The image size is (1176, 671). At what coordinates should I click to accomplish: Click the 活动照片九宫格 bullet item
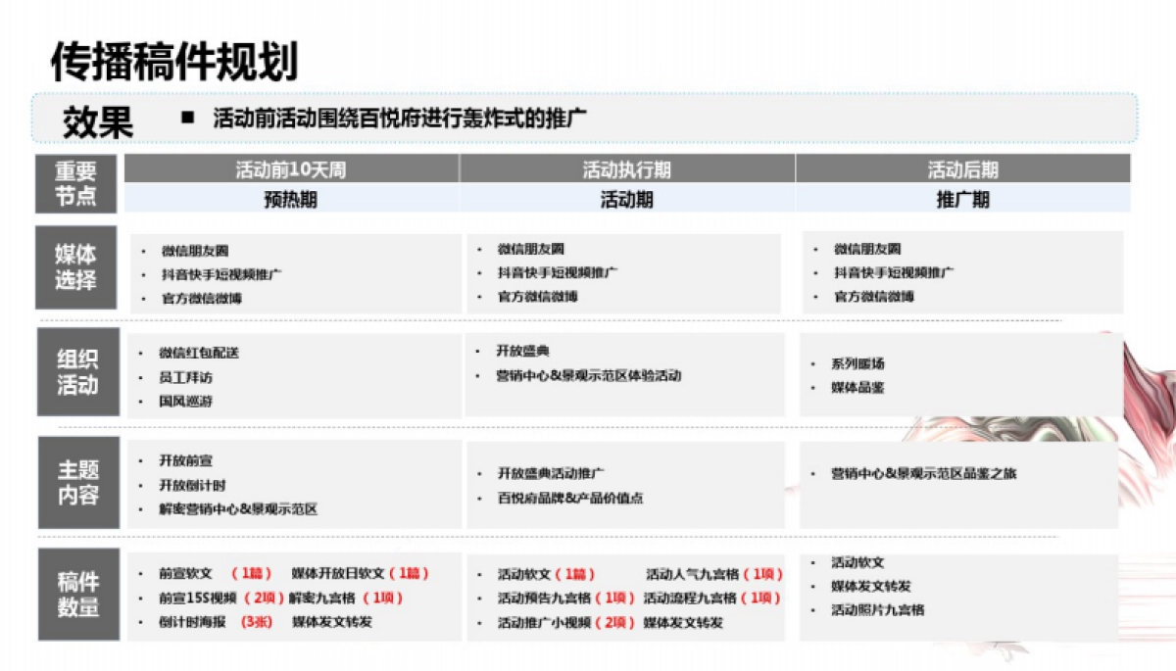tap(877, 609)
